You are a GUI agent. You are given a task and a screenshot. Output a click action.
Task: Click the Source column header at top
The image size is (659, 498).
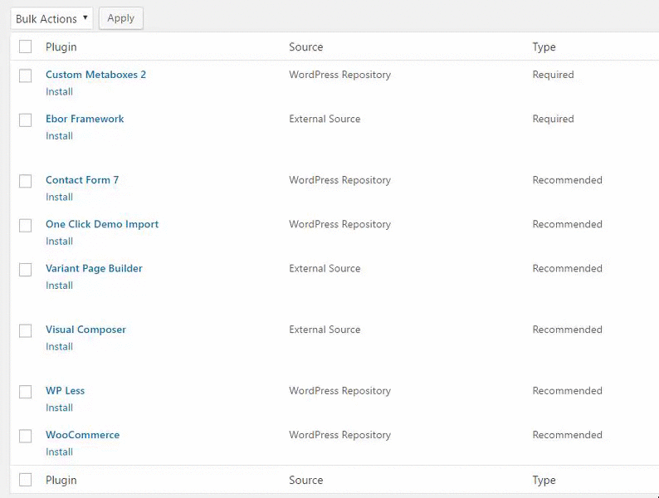[306, 47]
